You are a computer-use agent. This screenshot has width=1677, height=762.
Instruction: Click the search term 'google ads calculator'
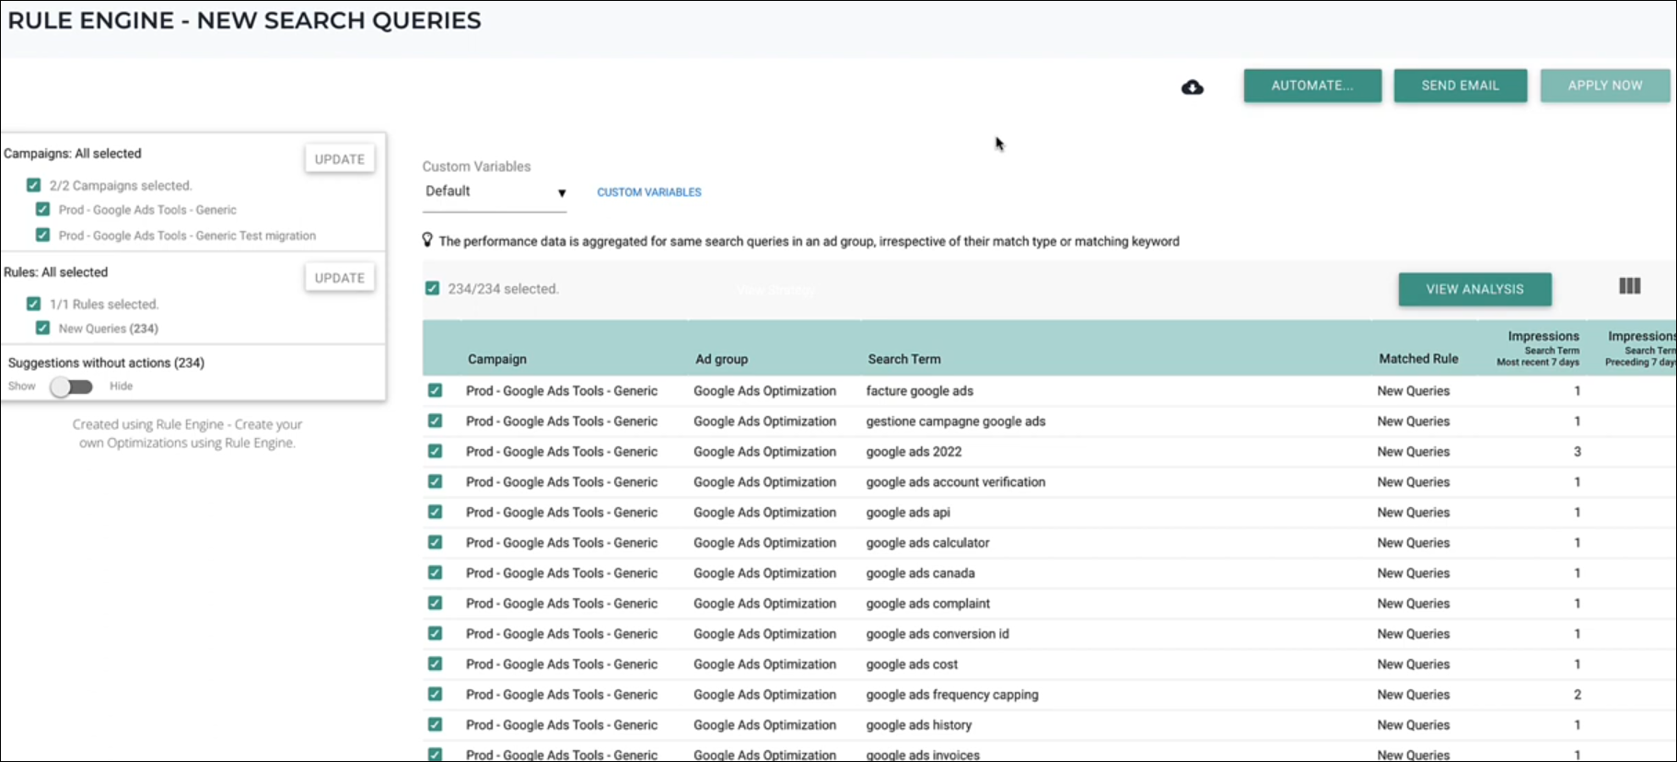click(927, 542)
